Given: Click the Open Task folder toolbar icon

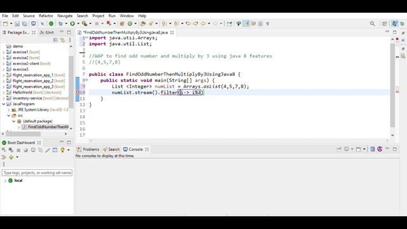Looking at the screenshot, I should point(142,24).
